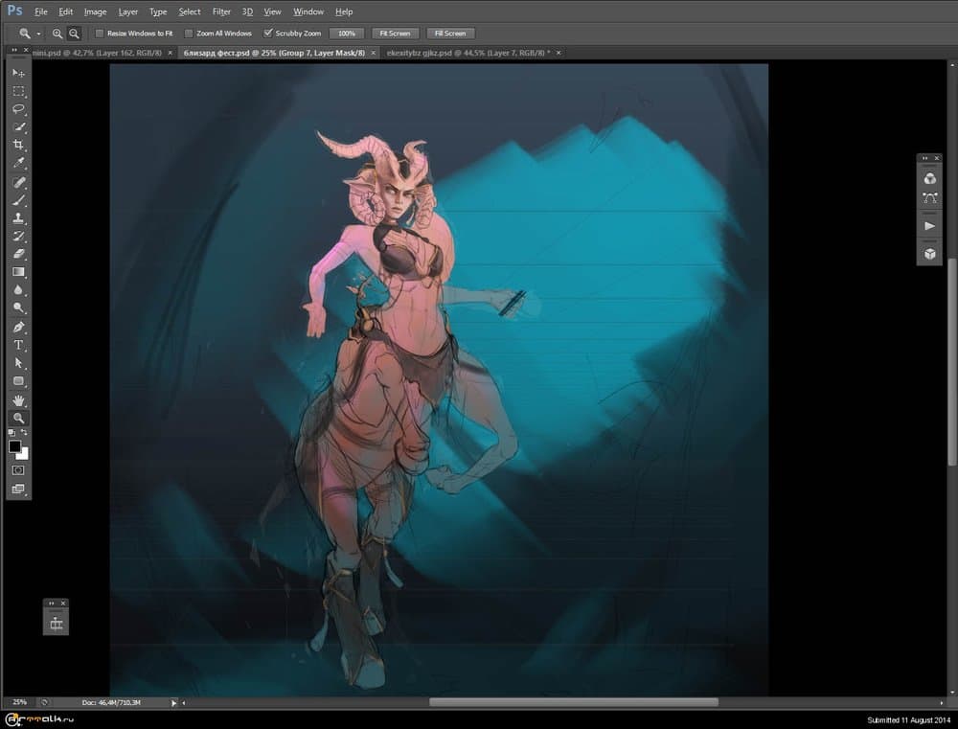Click the Fit Screen button
The image size is (958, 729).
(x=394, y=34)
